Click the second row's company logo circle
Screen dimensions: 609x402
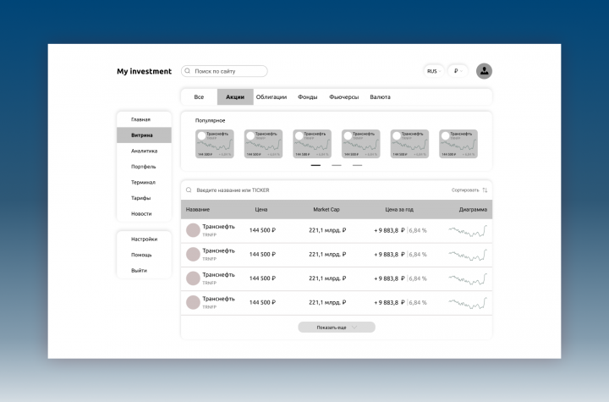193,254
